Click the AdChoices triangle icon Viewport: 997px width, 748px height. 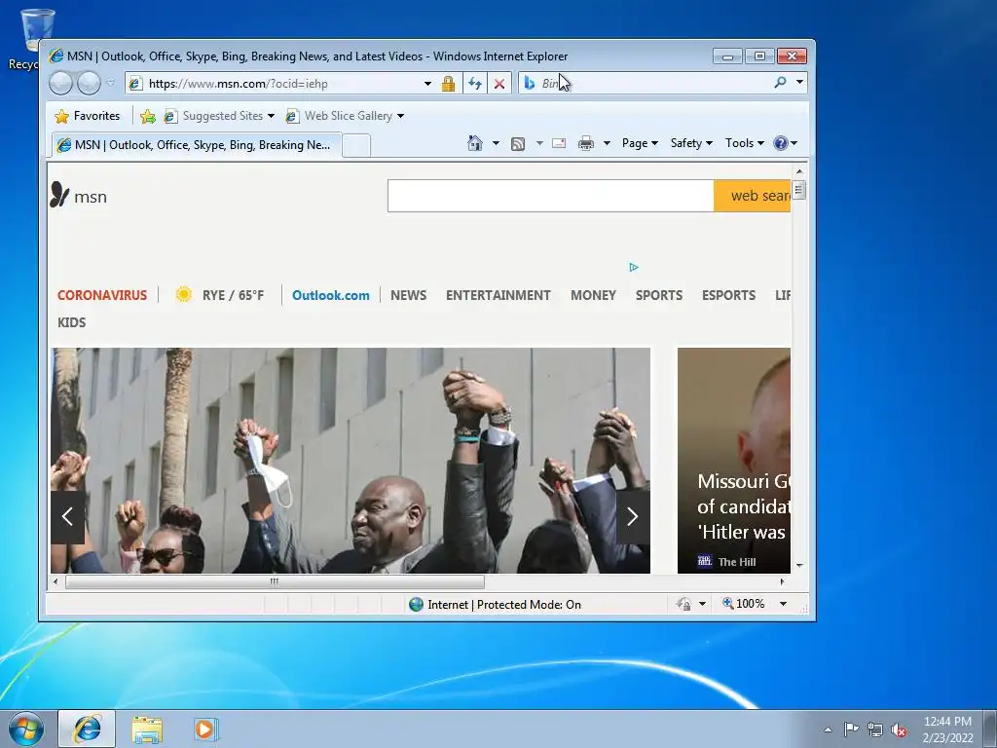point(634,267)
